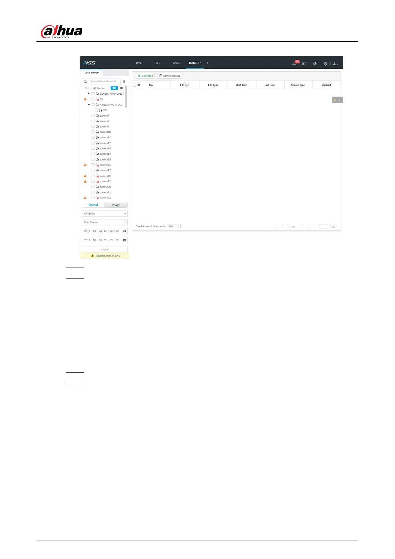Click the filter funnel icon beside device search
This screenshot has height=559, width=395.
pyautogui.click(x=124, y=82)
